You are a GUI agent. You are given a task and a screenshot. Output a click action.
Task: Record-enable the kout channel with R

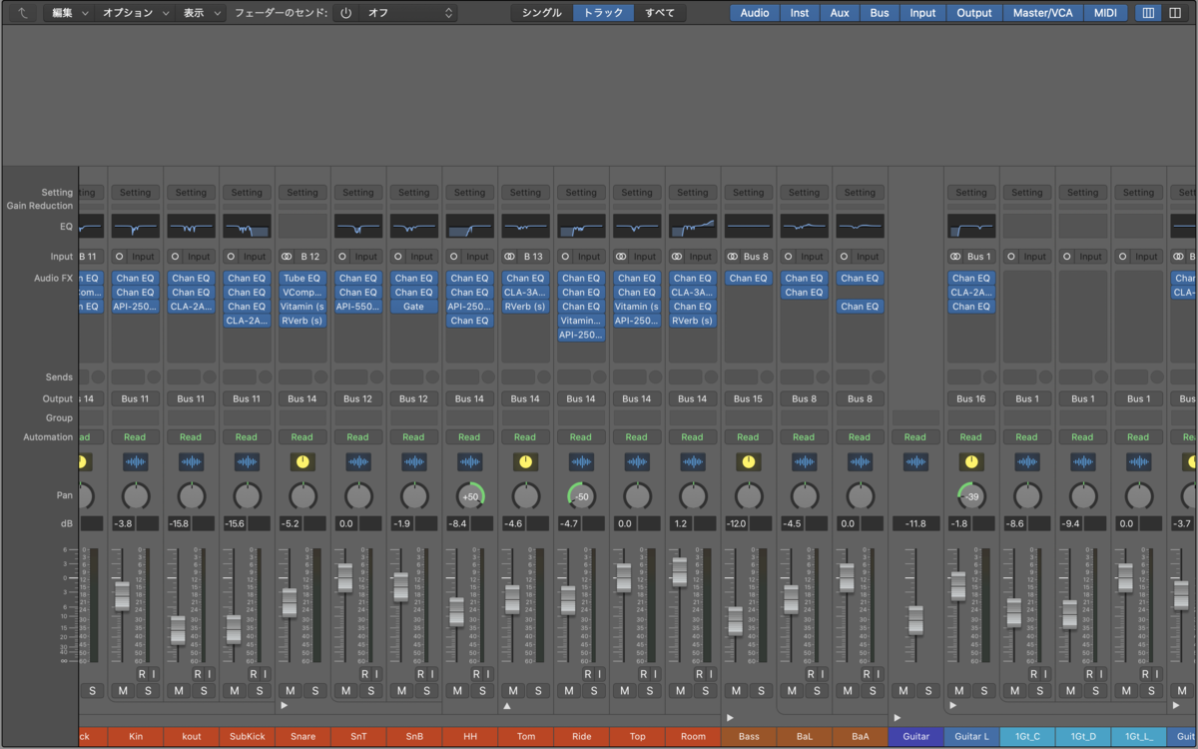coord(198,674)
